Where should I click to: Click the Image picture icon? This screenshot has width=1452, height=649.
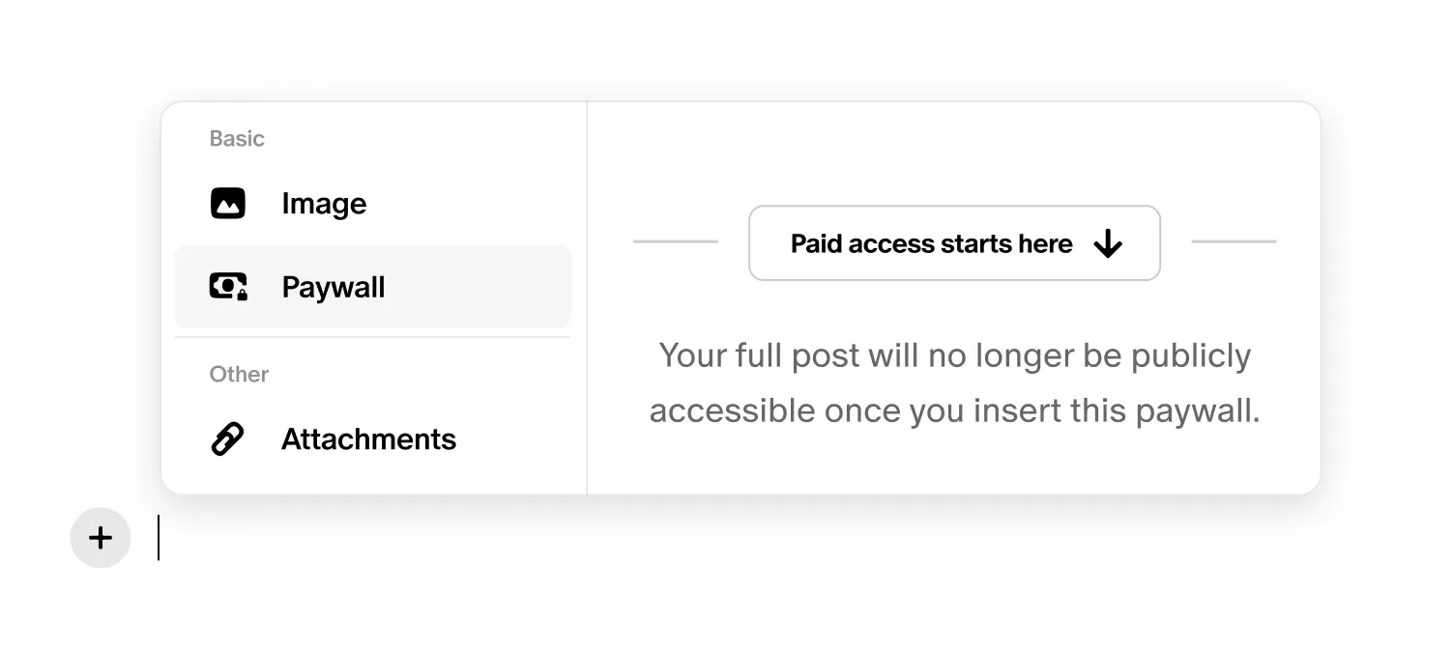(228, 204)
